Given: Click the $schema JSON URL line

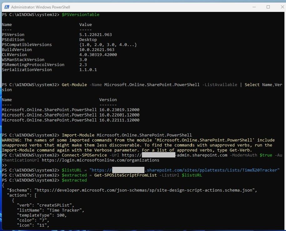Looking at the screenshot, I should point(132,190).
